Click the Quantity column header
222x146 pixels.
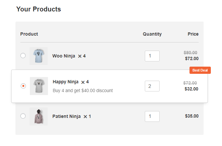[x=152, y=34]
